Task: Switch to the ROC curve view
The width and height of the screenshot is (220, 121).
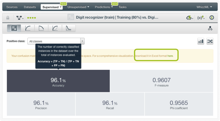Action: (28, 28)
